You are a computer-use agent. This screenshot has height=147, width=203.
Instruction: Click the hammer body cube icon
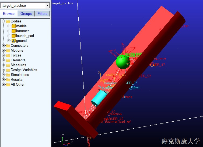point(14,31)
